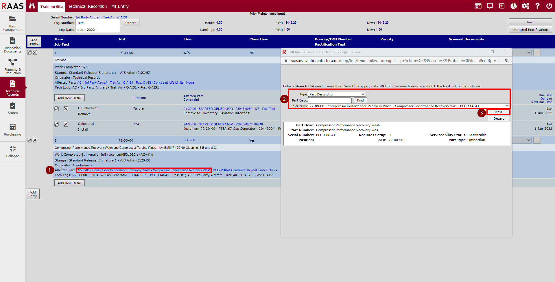Open Stores in sidebar
The height and width of the screenshot is (282, 555).
click(12, 109)
